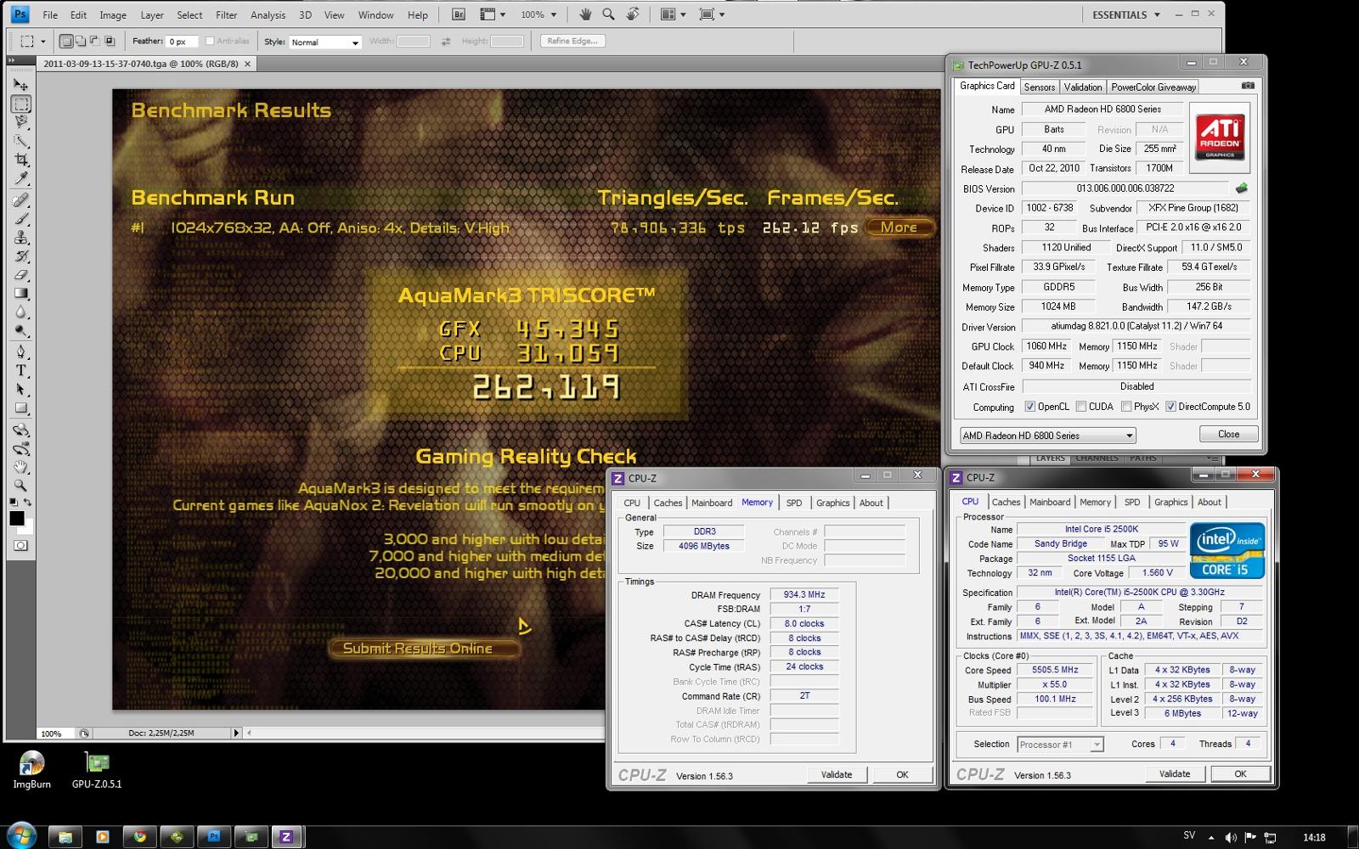Image resolution: width=1359 pixels, height=849 pixels.
Task: Select the Zoom tool in toolbox
Action: (x=21, y=486)
